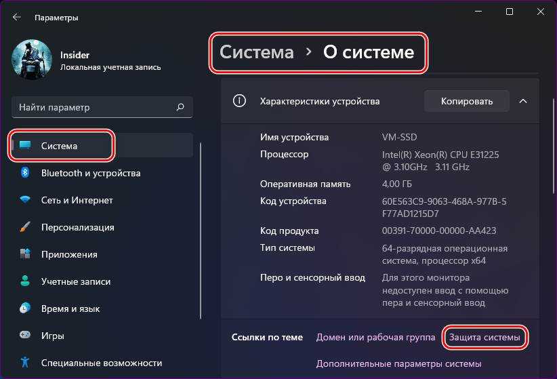Open Дополнительные параметры системы link
Image resolution: width=557 pixels, height=379 pixels.
point(398,364)
